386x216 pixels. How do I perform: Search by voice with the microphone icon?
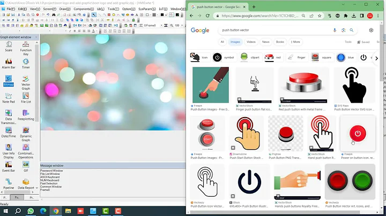[335, 30]
